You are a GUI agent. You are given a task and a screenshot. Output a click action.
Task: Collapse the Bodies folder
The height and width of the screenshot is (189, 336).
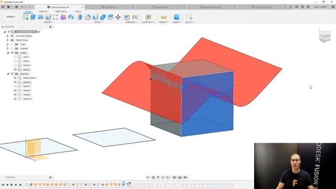pos(8,52)
